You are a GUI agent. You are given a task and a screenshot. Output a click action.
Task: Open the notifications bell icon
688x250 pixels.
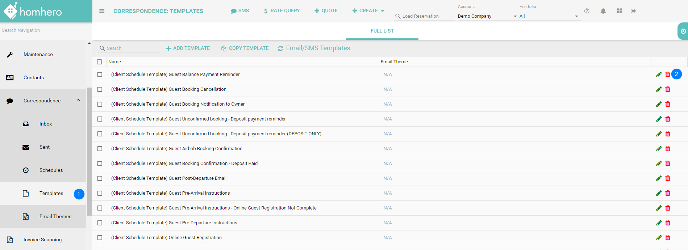603,11
